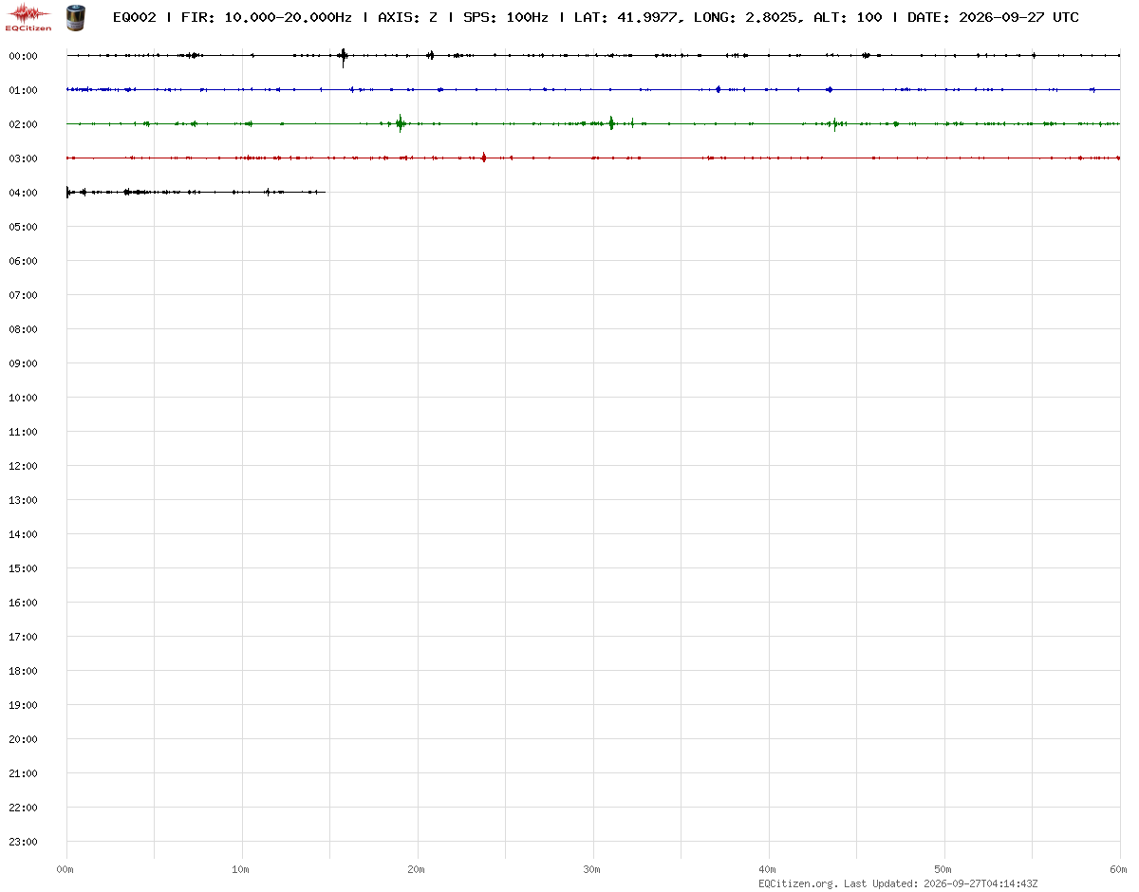Click the EQ002 station name in the header
Screen dimensions: 1139x892
pos(134,17)
